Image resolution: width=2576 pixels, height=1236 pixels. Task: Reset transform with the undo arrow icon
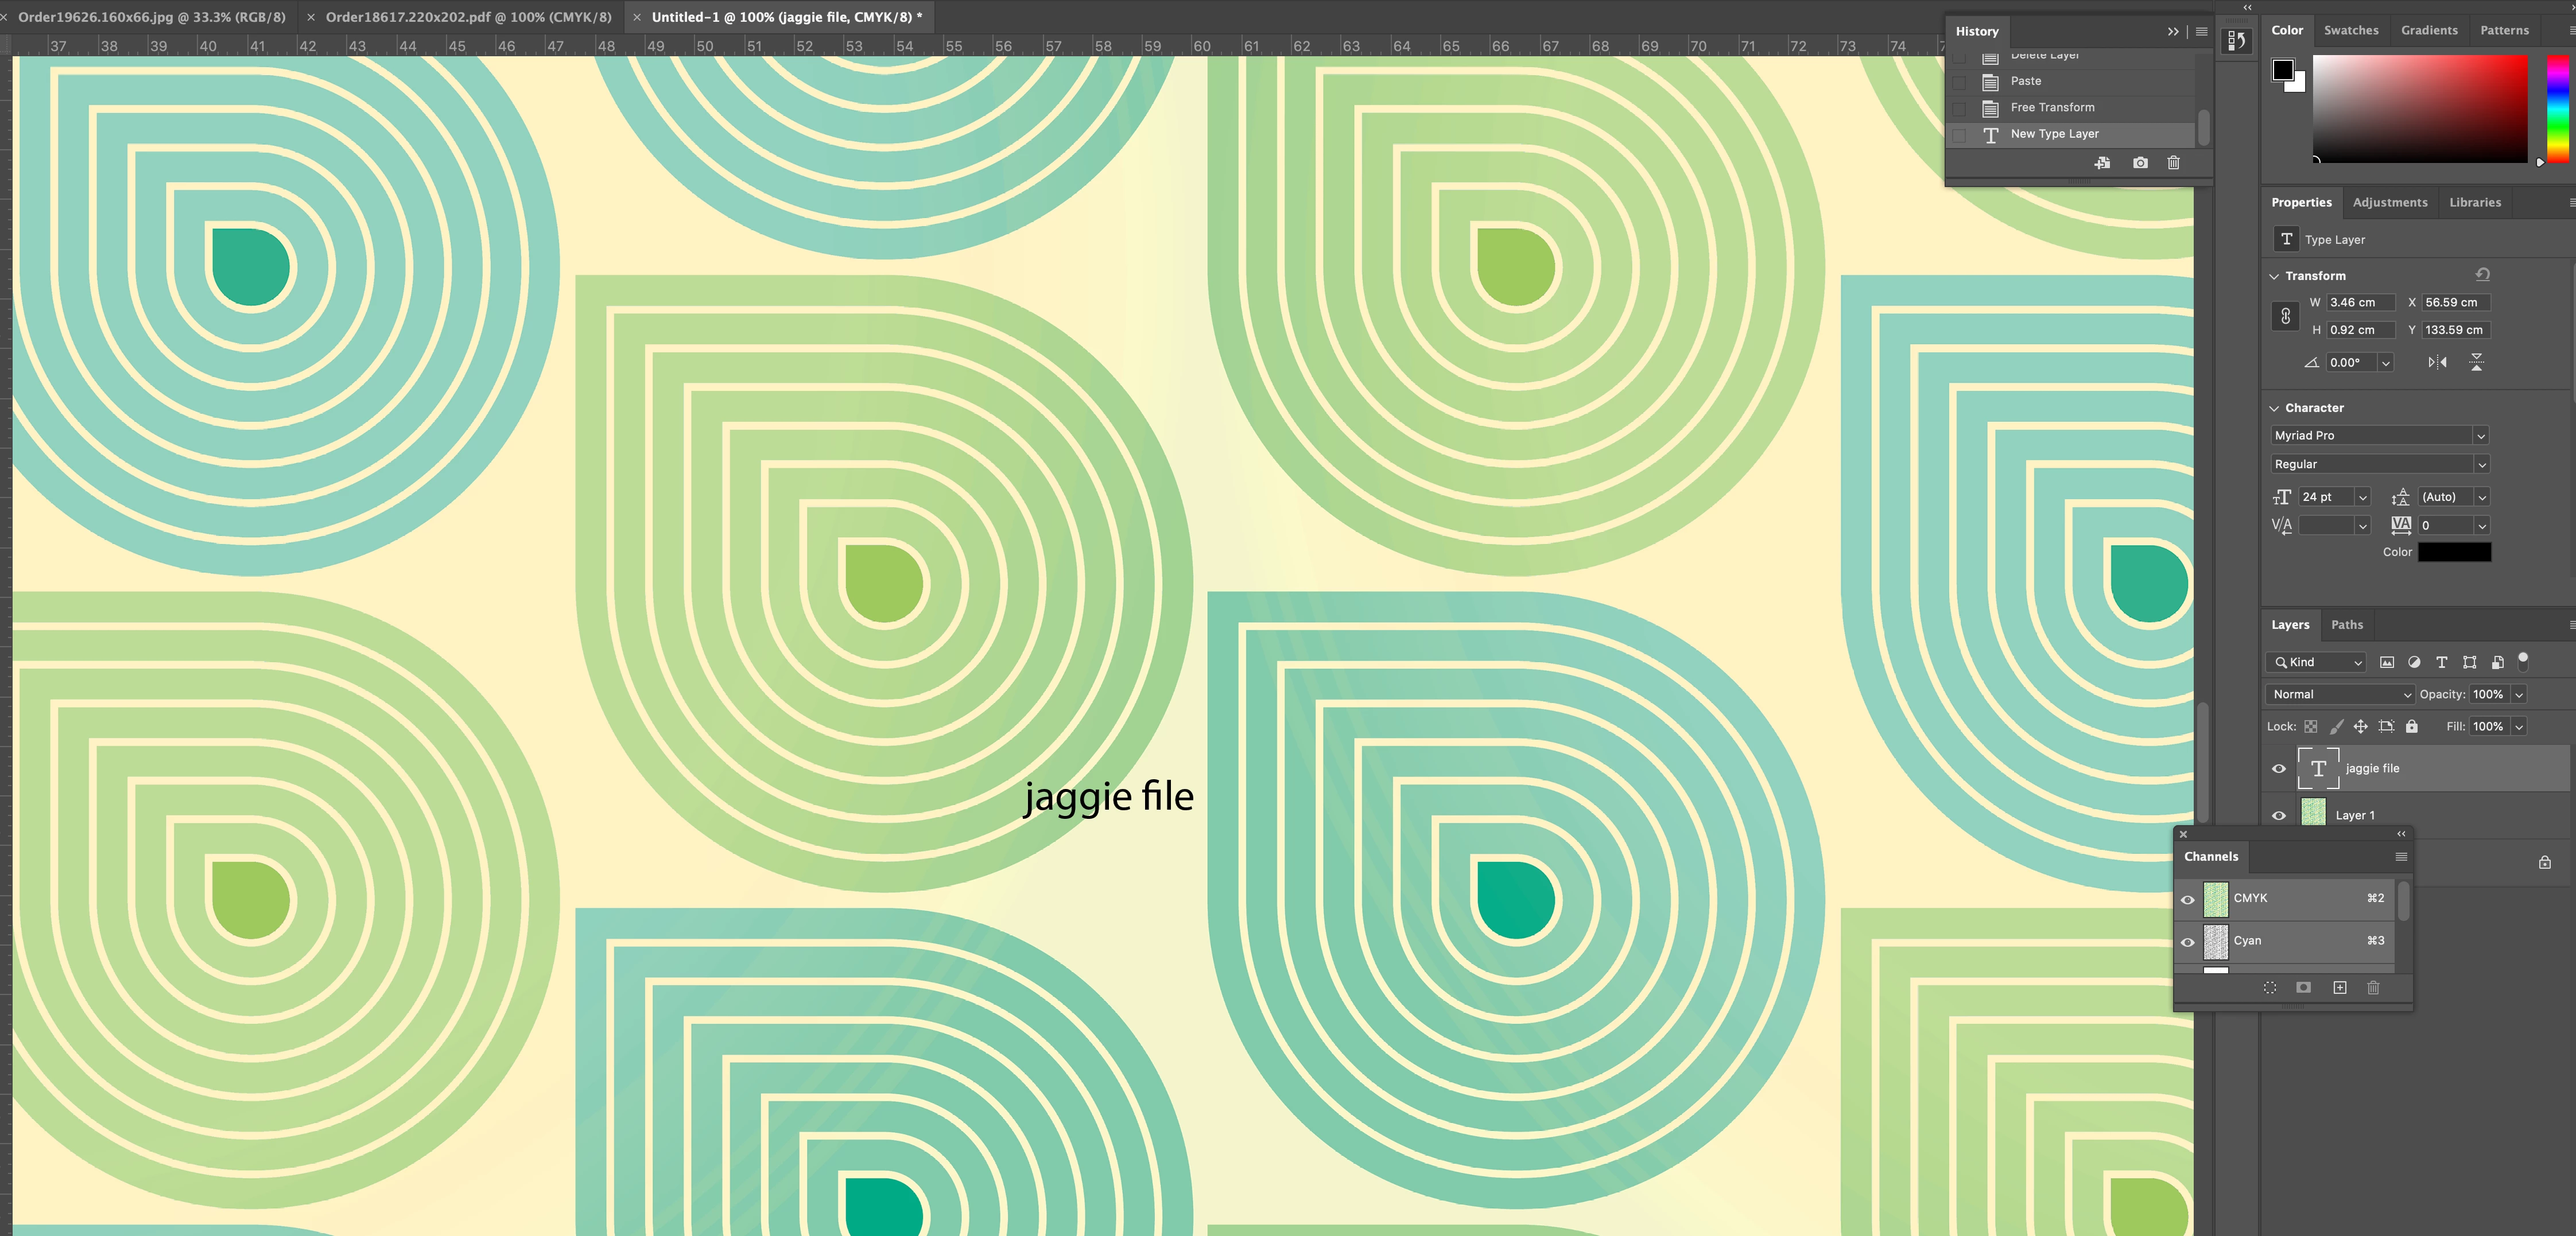click(2482, 275)
